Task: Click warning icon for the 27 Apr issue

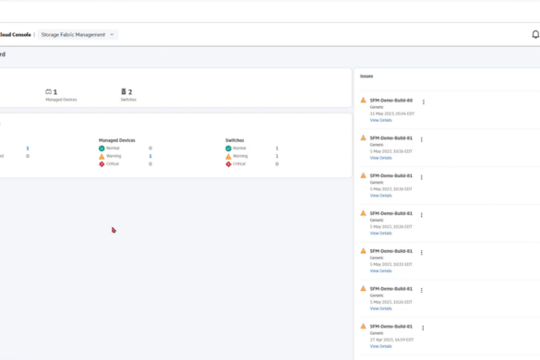Action: pyautogui.click(x=363, y=326)
